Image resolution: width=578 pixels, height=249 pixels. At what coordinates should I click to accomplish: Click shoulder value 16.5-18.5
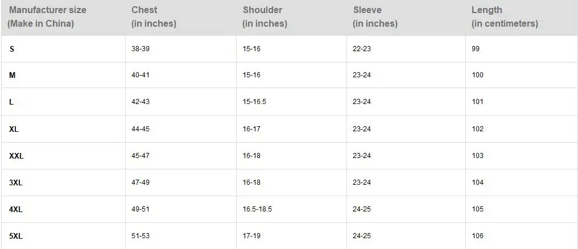point(257,209)
